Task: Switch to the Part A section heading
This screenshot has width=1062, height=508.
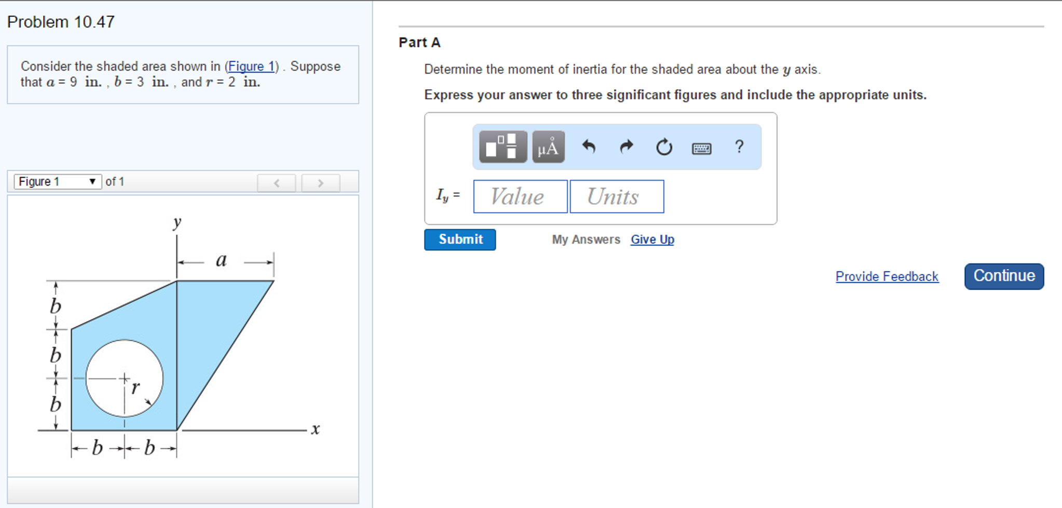Action: click(x=419, y=43)
